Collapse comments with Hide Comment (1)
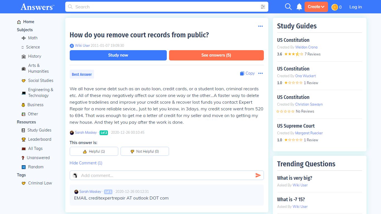 point(86,163)
